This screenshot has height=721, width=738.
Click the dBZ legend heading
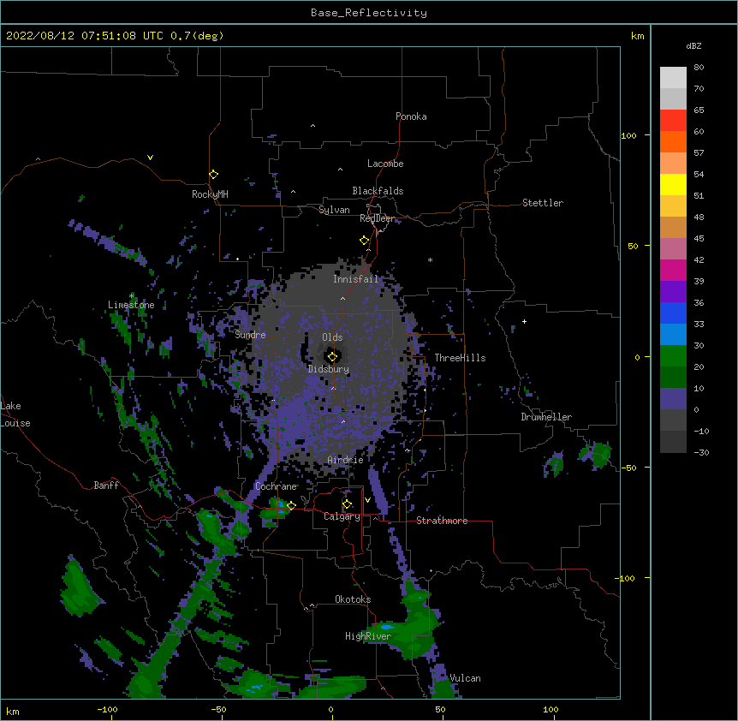693,45
